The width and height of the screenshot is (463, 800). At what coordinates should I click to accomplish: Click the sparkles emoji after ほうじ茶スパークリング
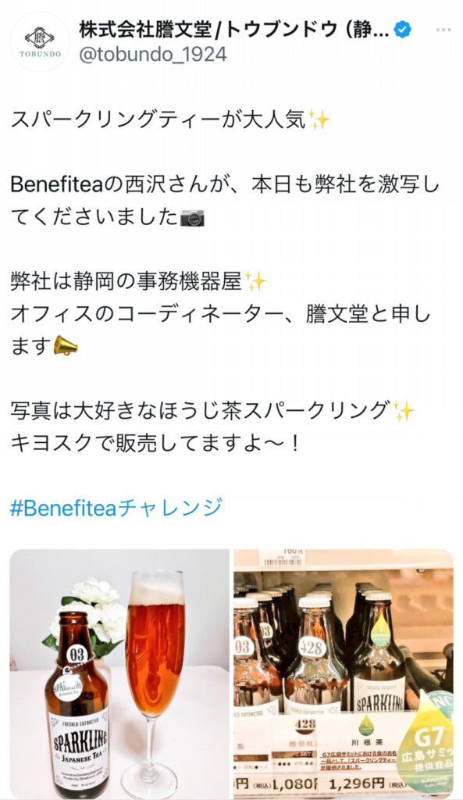[403, 411]
